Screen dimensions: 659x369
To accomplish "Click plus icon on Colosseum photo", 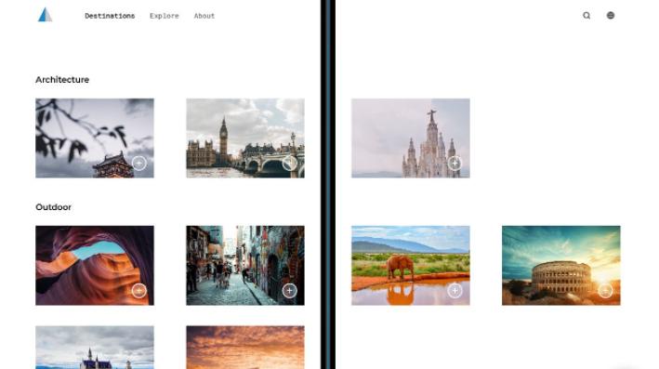I will 605,290.
